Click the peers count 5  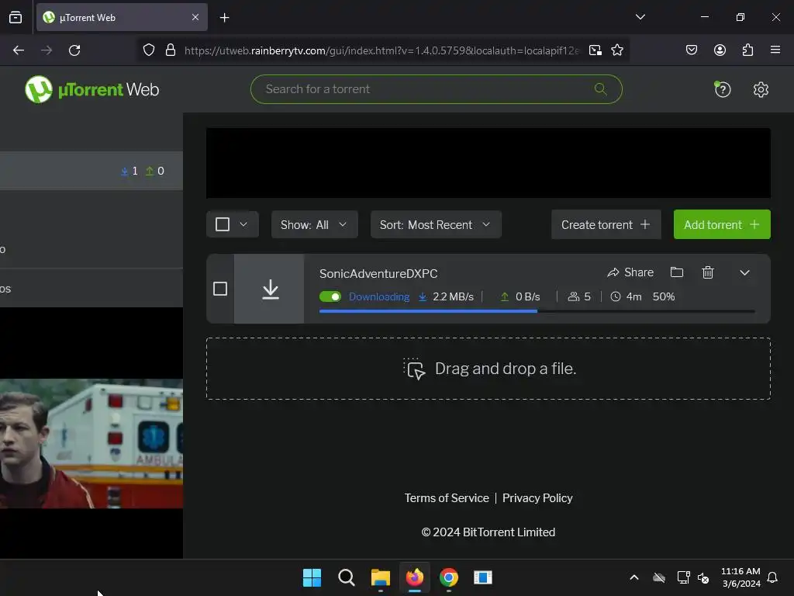coord(579,296)
